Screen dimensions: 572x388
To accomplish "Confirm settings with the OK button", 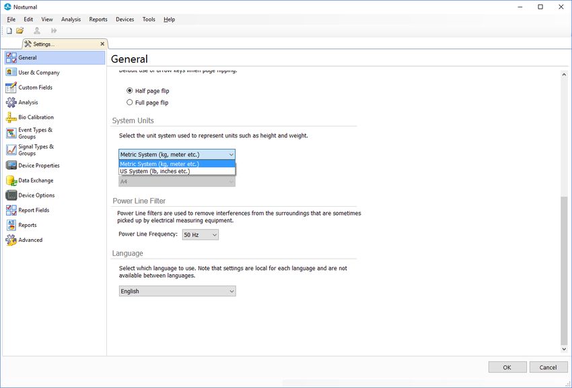I will 507,367.
